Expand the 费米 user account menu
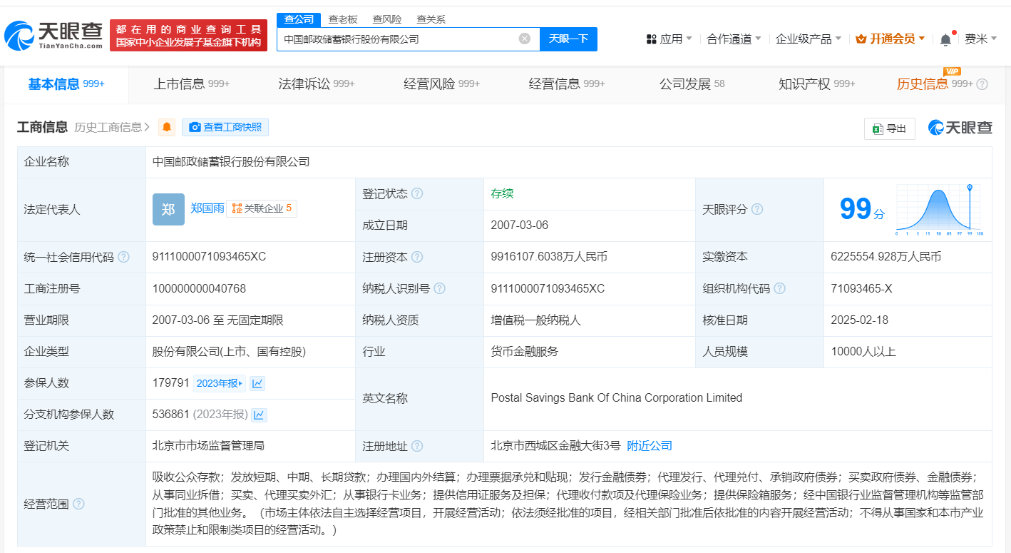Image resolution: width=1011 pixels, height=553 pixels. pyautogui.click(x=981, y=39)
